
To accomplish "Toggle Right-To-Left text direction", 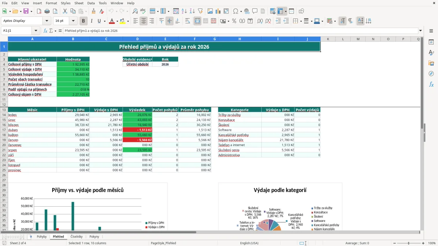I will (350, 21).
